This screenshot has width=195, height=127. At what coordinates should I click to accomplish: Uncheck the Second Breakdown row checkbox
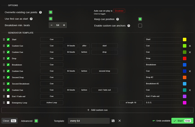coord(8,84)
